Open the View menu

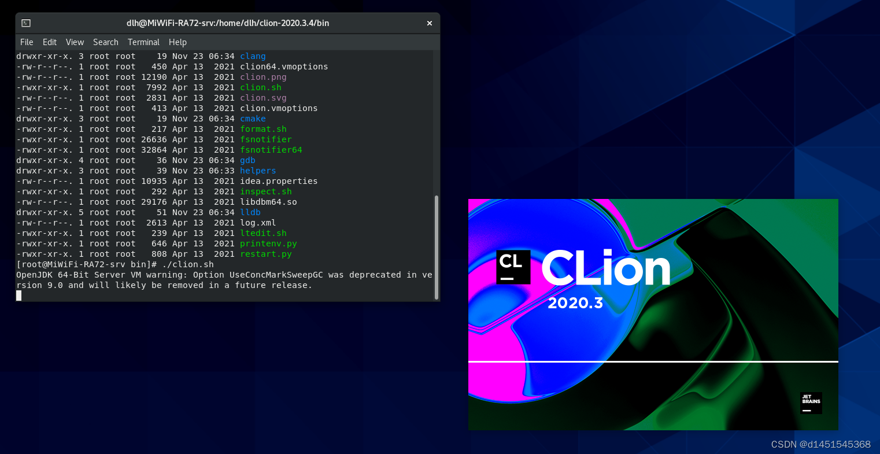pyautogui.click(x=75, y=42)
